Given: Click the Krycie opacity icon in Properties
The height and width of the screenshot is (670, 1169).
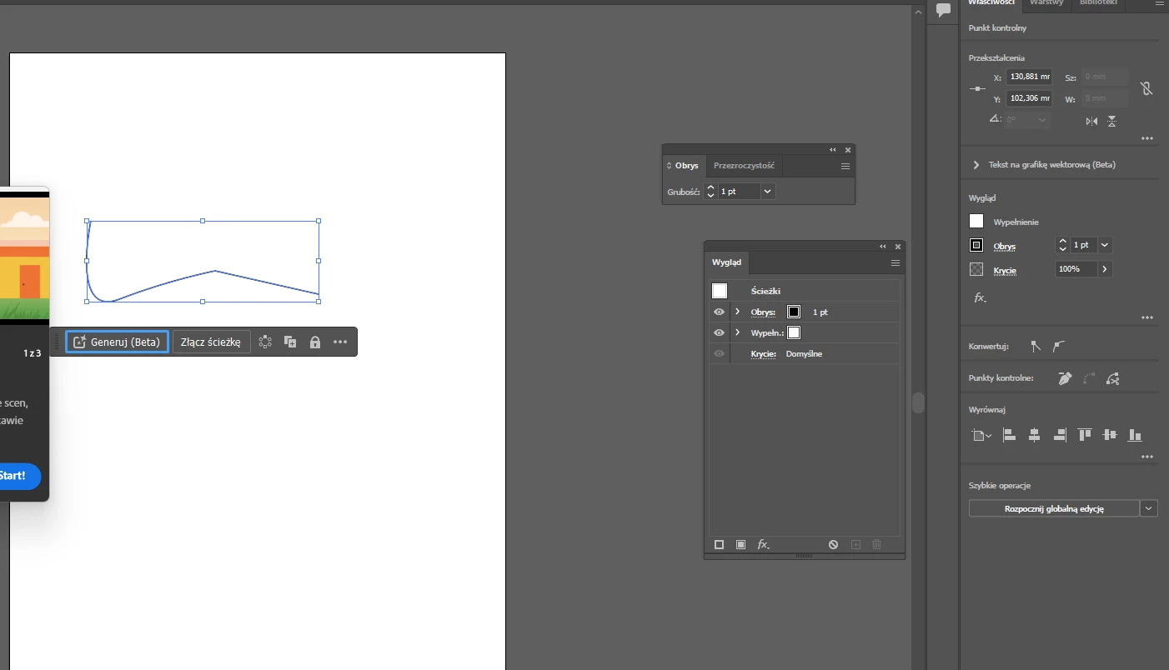Looking at the screenshot, I should [x=976, y=269].
